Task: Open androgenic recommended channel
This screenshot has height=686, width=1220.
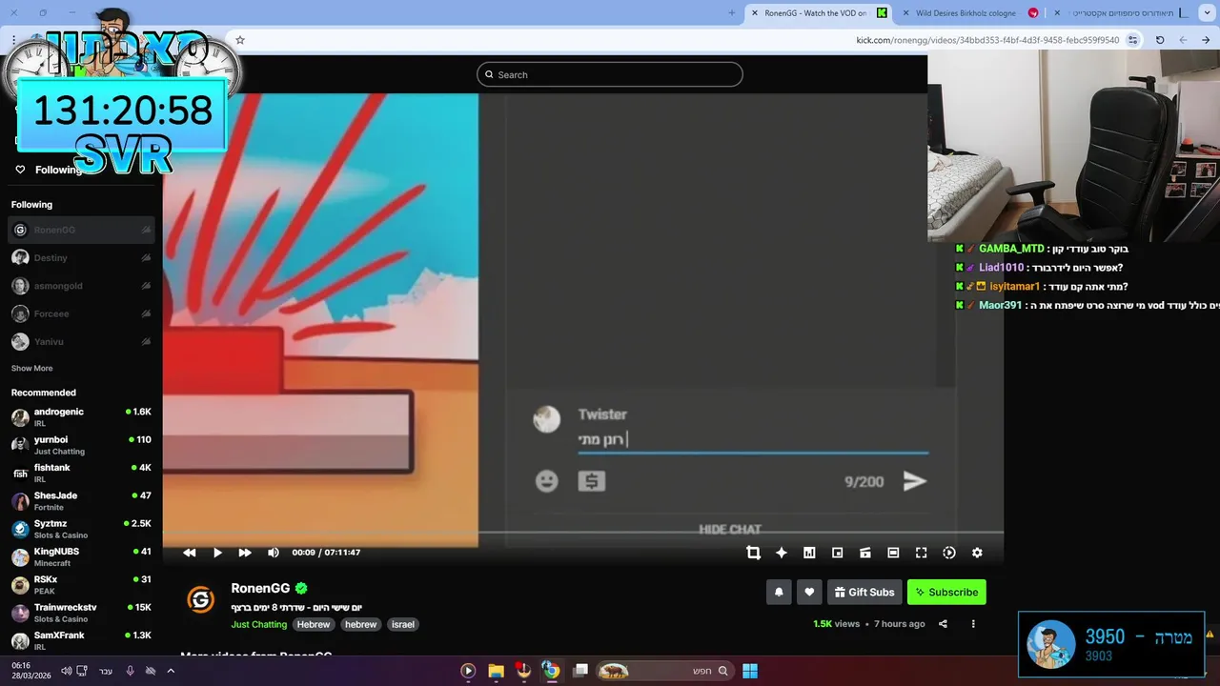Action: point(81,417)
